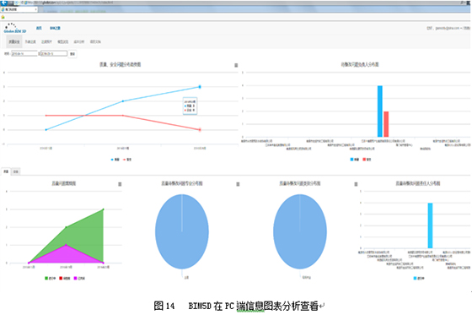Open the user account dropdown at the top right
The height and width of the screenshot is (315, 472).
click(448, 28)
